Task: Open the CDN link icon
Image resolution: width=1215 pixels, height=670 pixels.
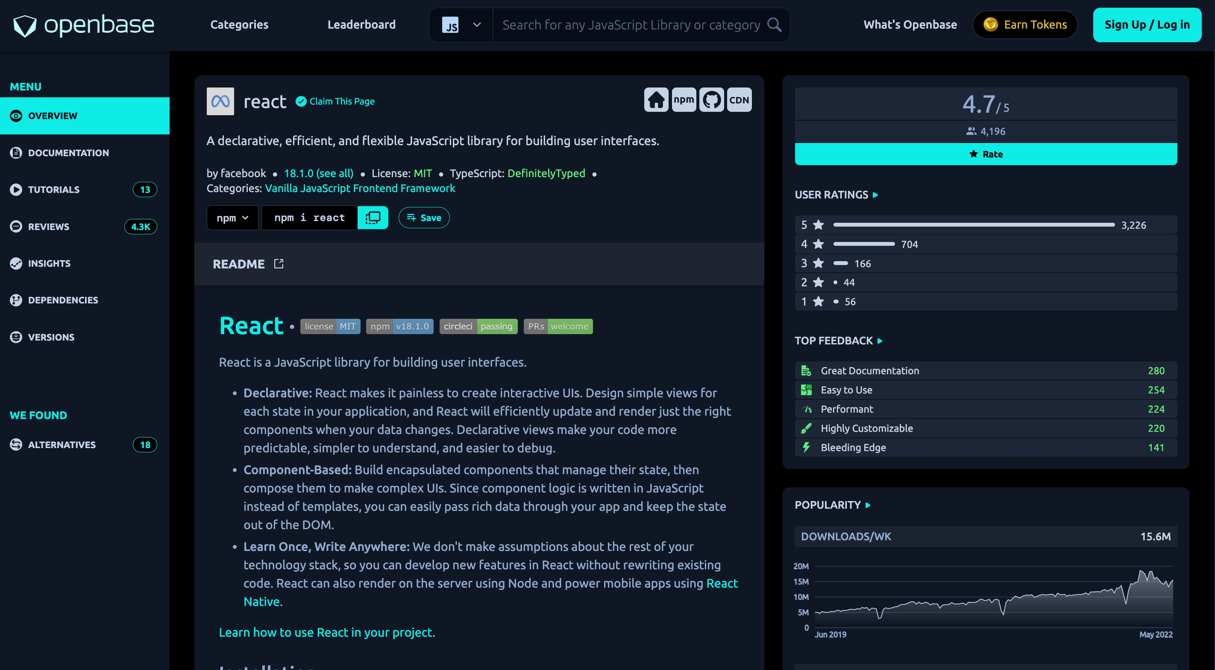Action: 739,100
